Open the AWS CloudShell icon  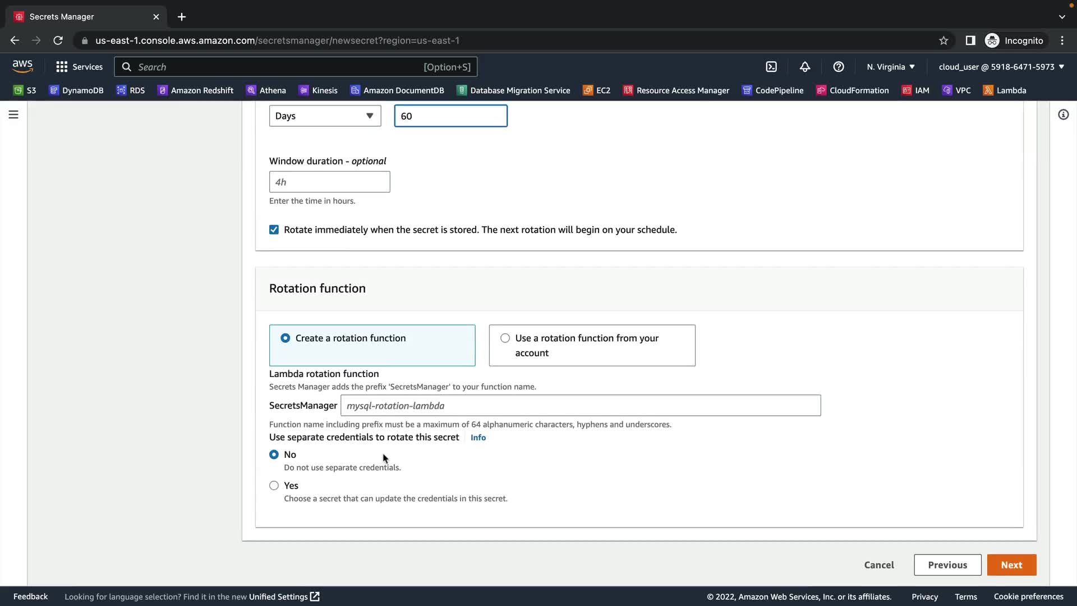[771, 67]
